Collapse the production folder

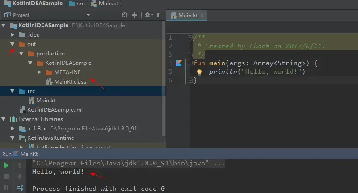[21, 54]
